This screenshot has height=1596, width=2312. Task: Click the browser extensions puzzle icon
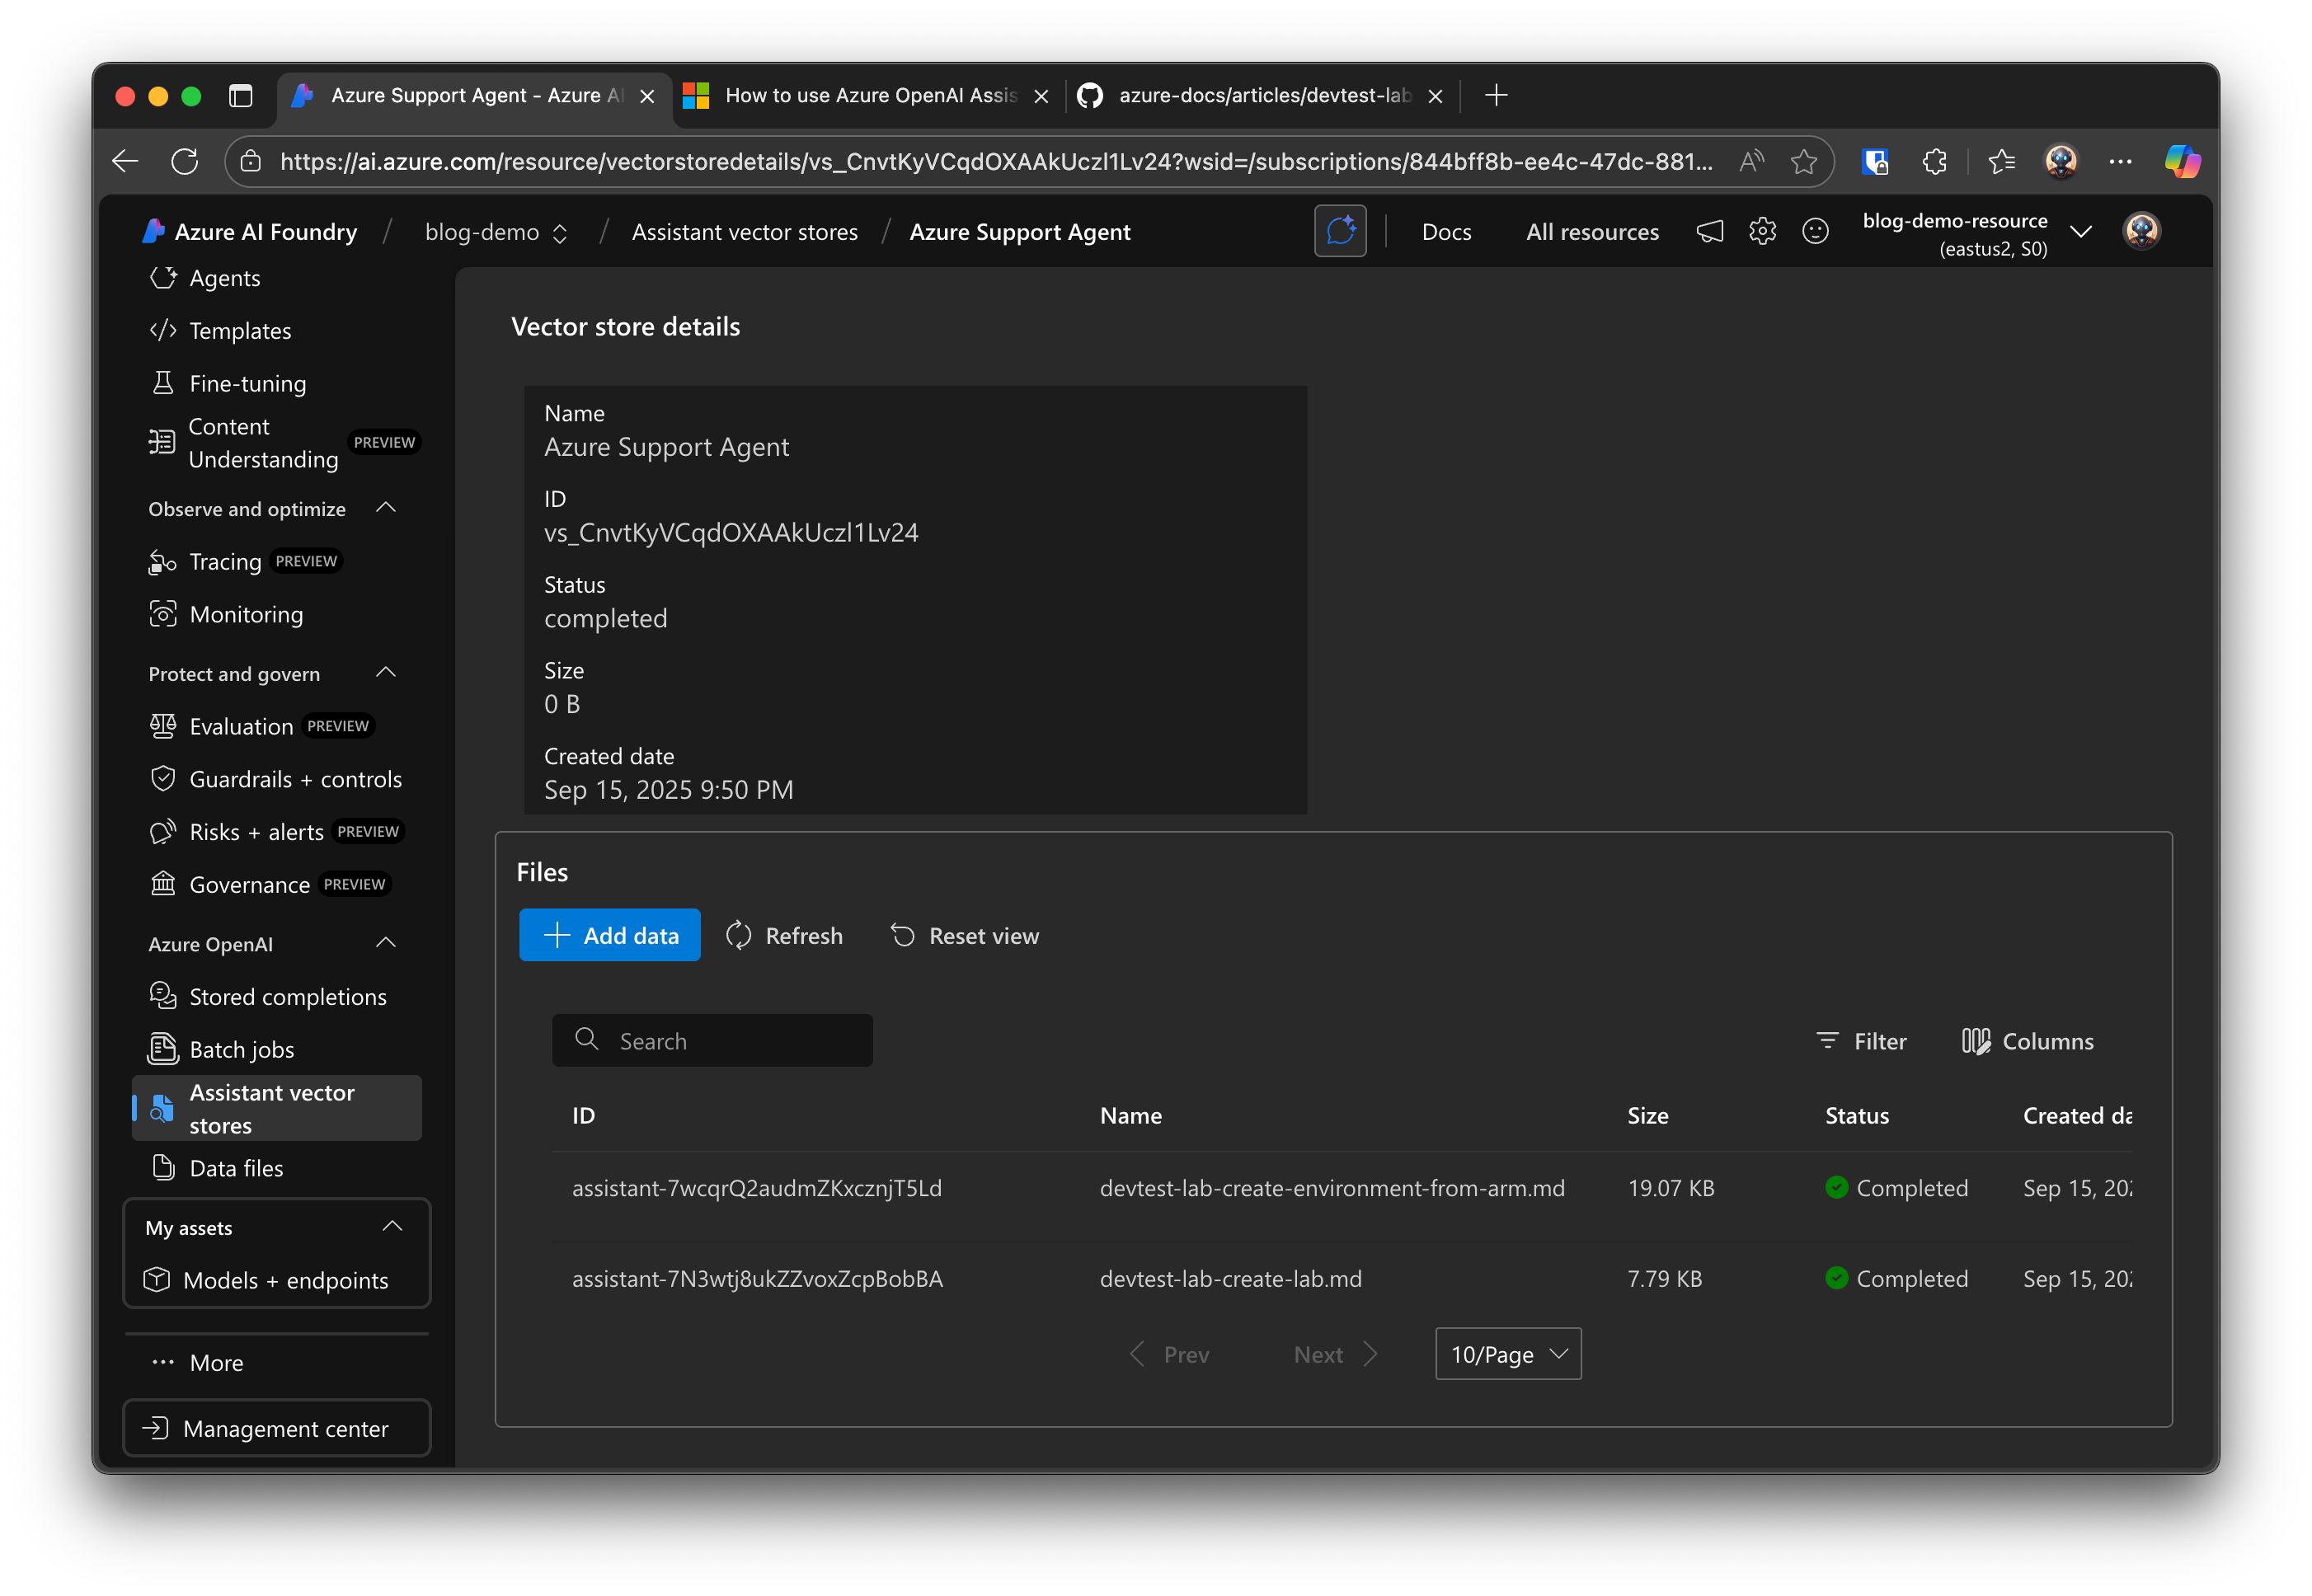tap(1934, 161)
